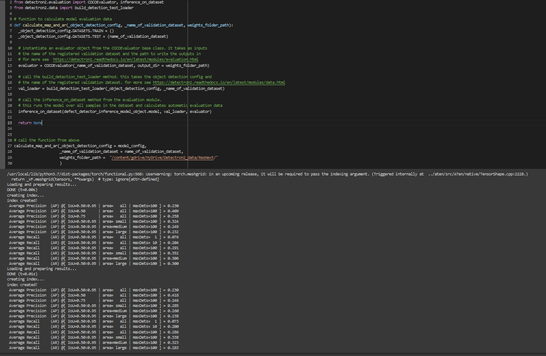Click the 'def calculate_map_and_ar' function definition

click(x=123, y=25)
